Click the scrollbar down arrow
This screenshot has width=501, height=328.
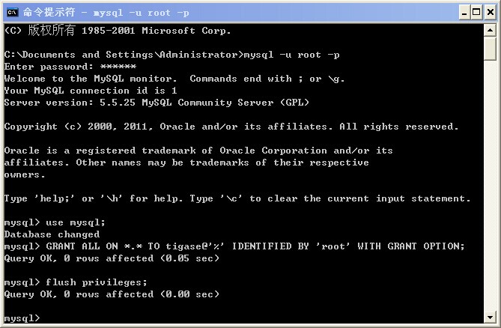click(491, 318)
